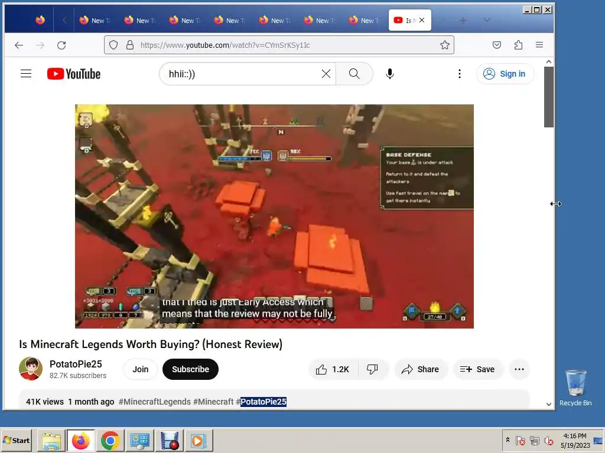This screenshot has width=605, height=453.
Task: Click page scrollbar down arrow
Action: tap(549, 404)
